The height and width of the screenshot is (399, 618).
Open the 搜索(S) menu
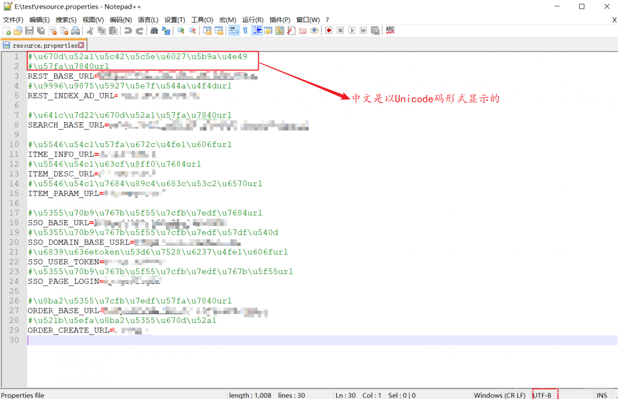(x=66, y=20)
